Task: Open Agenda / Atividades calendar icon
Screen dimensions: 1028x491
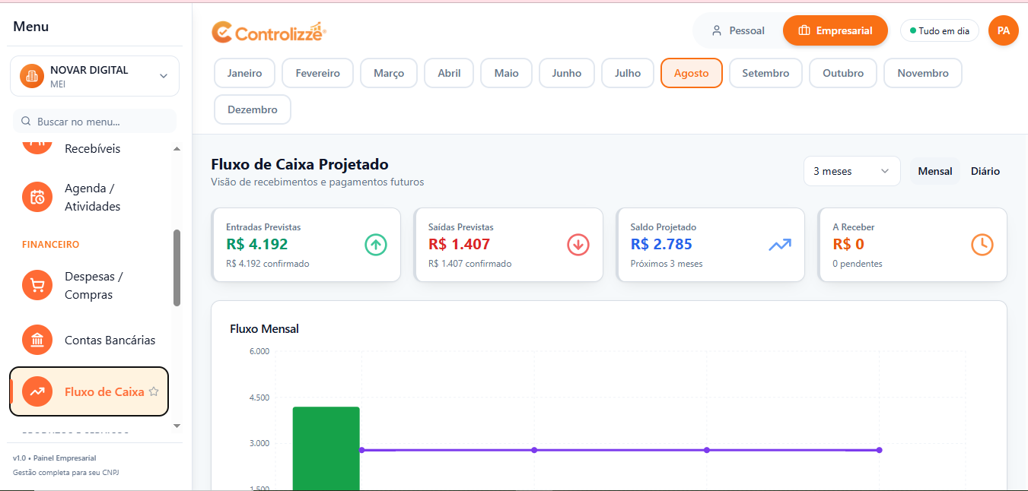Action: click(37, 198)
